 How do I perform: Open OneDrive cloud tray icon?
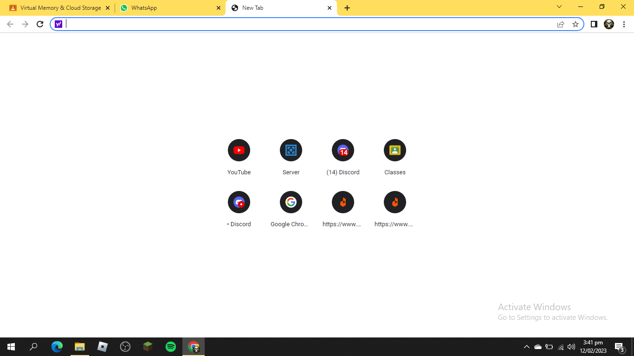(x=538, y=347)
